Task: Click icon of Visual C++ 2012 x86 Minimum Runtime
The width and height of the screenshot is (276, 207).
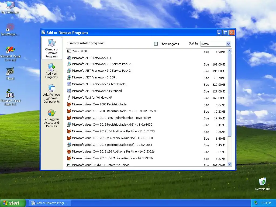Action: tap(69, 138)
